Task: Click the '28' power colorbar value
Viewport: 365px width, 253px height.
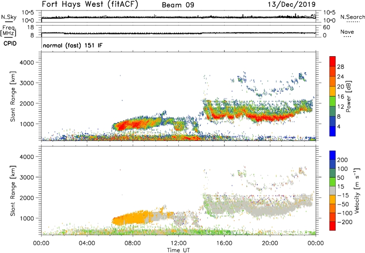Action: (x=340, y=67)
